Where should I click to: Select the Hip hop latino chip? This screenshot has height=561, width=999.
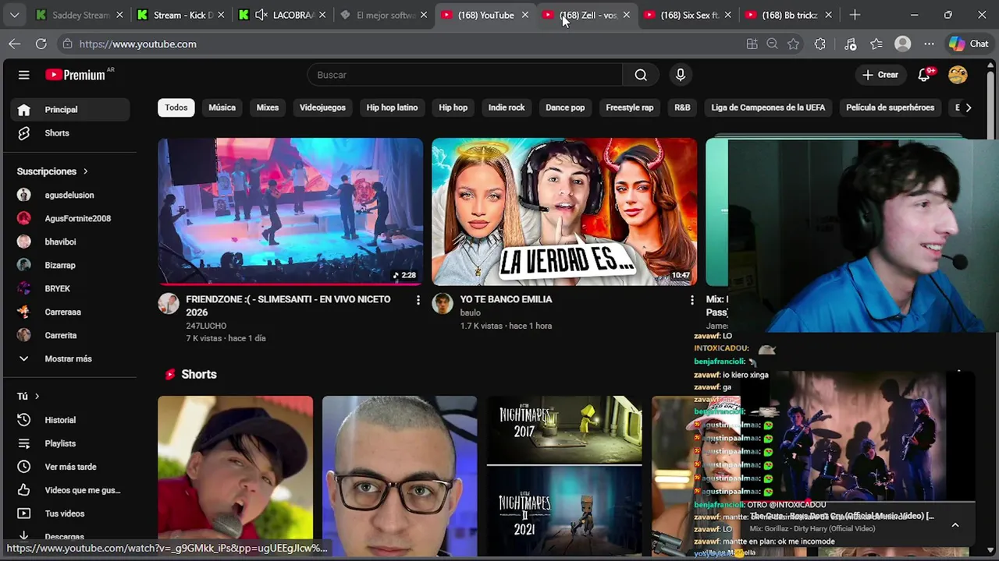point(392,108)
